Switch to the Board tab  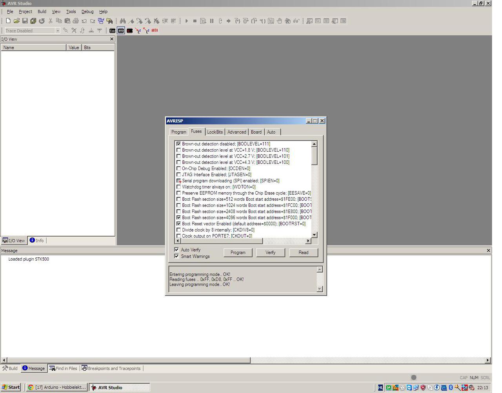tap(256, 132)
